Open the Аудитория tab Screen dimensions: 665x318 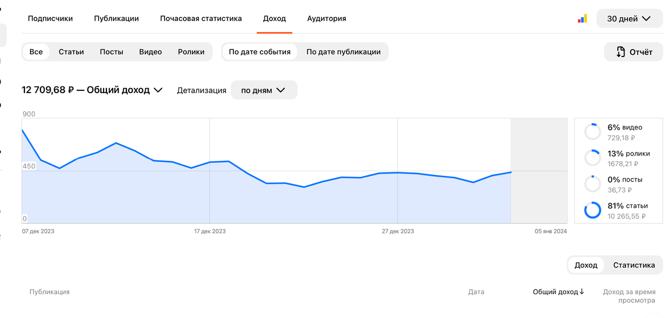pos(326,18)
